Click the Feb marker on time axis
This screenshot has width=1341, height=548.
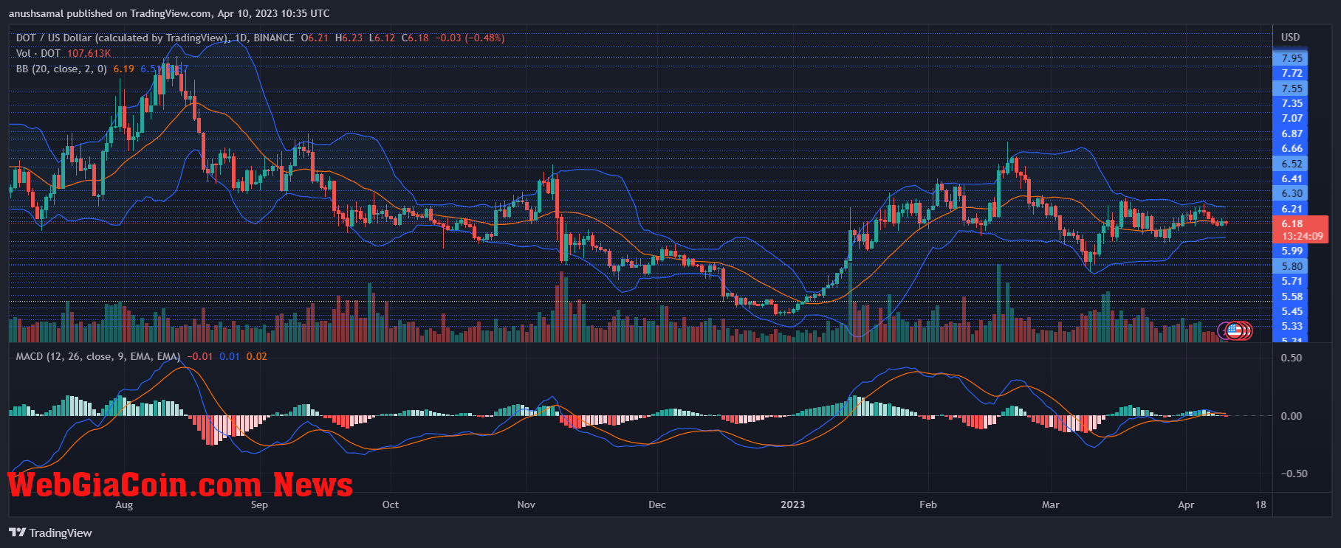tap(927, 504)
